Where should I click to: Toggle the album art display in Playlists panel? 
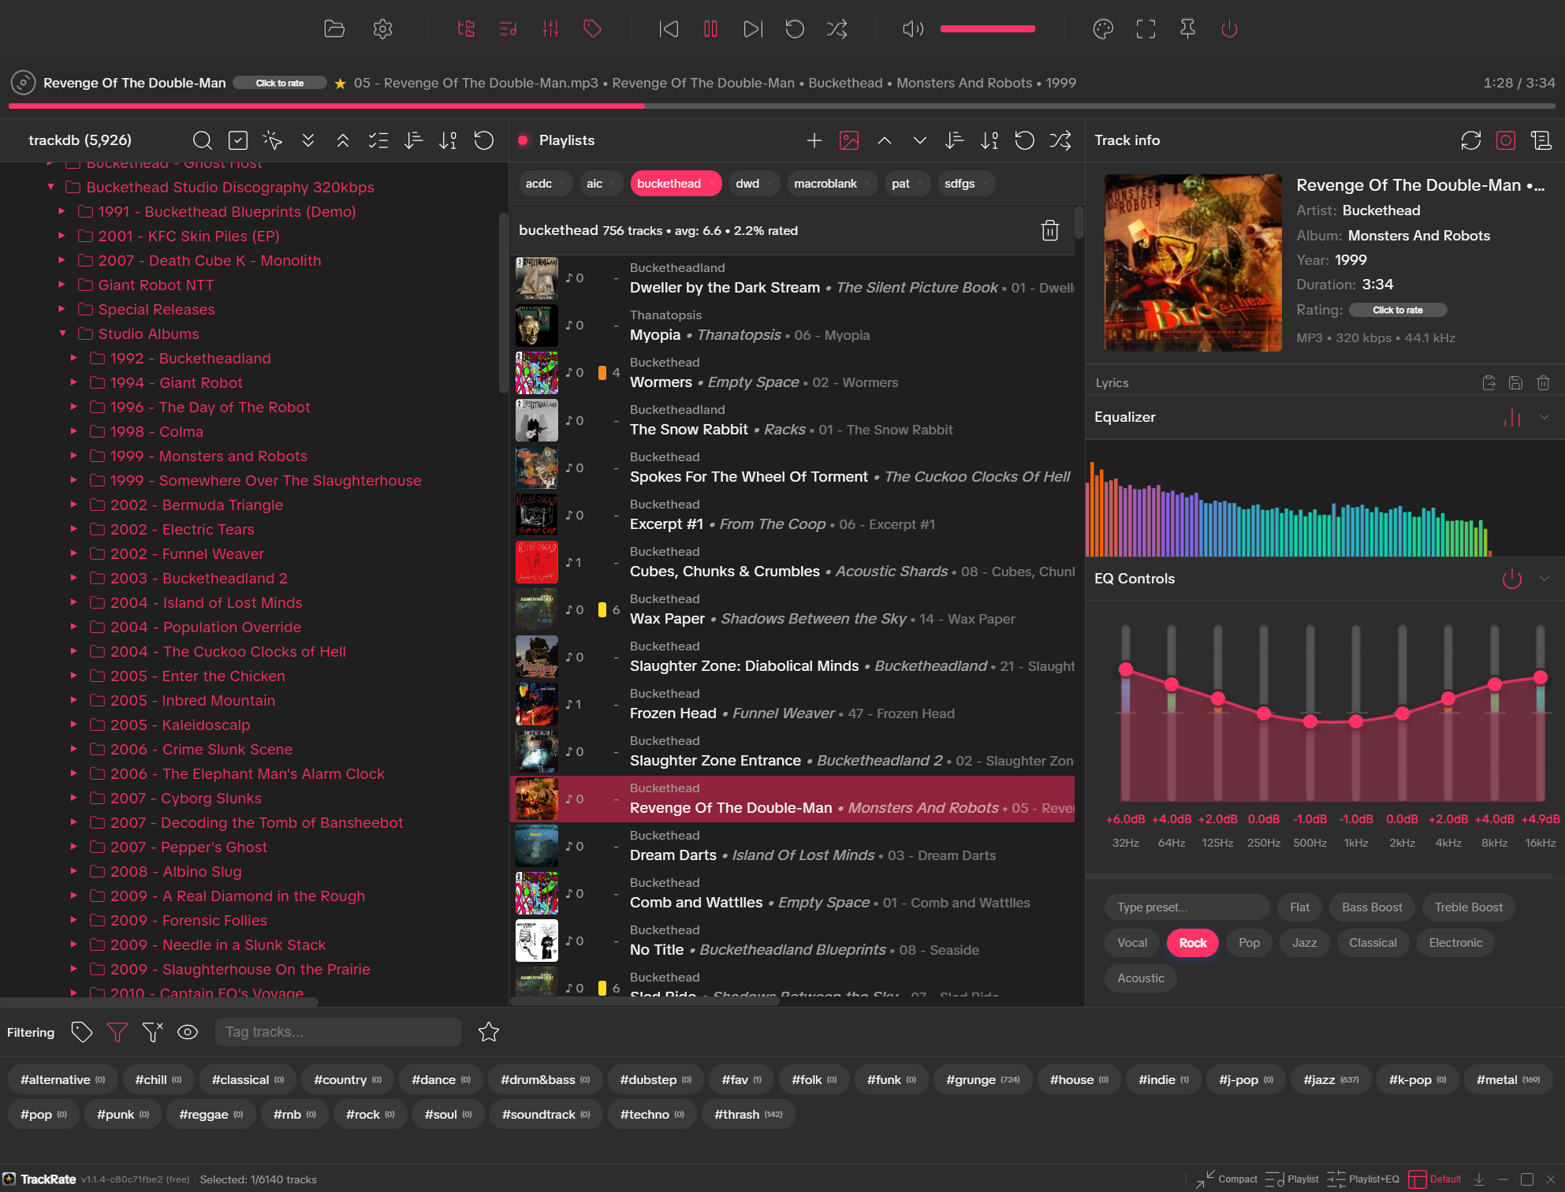pos(849,140)
